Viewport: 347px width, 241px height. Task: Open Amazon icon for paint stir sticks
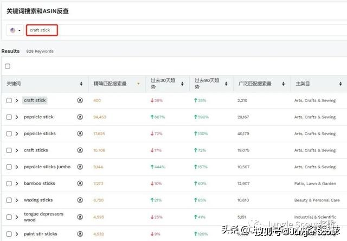(x=80, y=234)
